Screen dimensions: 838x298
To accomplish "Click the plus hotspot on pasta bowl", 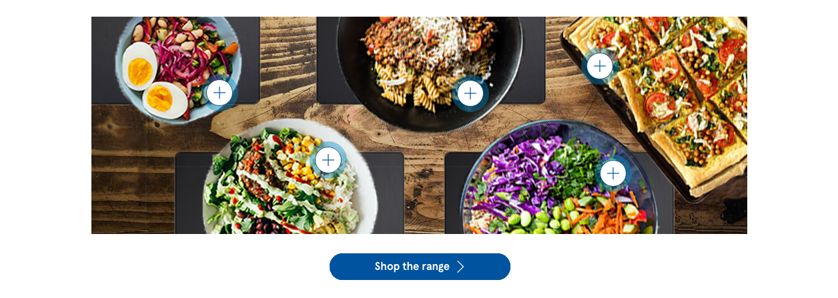I will coord(470,93).
